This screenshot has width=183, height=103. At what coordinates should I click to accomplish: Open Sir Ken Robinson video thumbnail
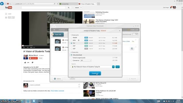pos(89,94)
